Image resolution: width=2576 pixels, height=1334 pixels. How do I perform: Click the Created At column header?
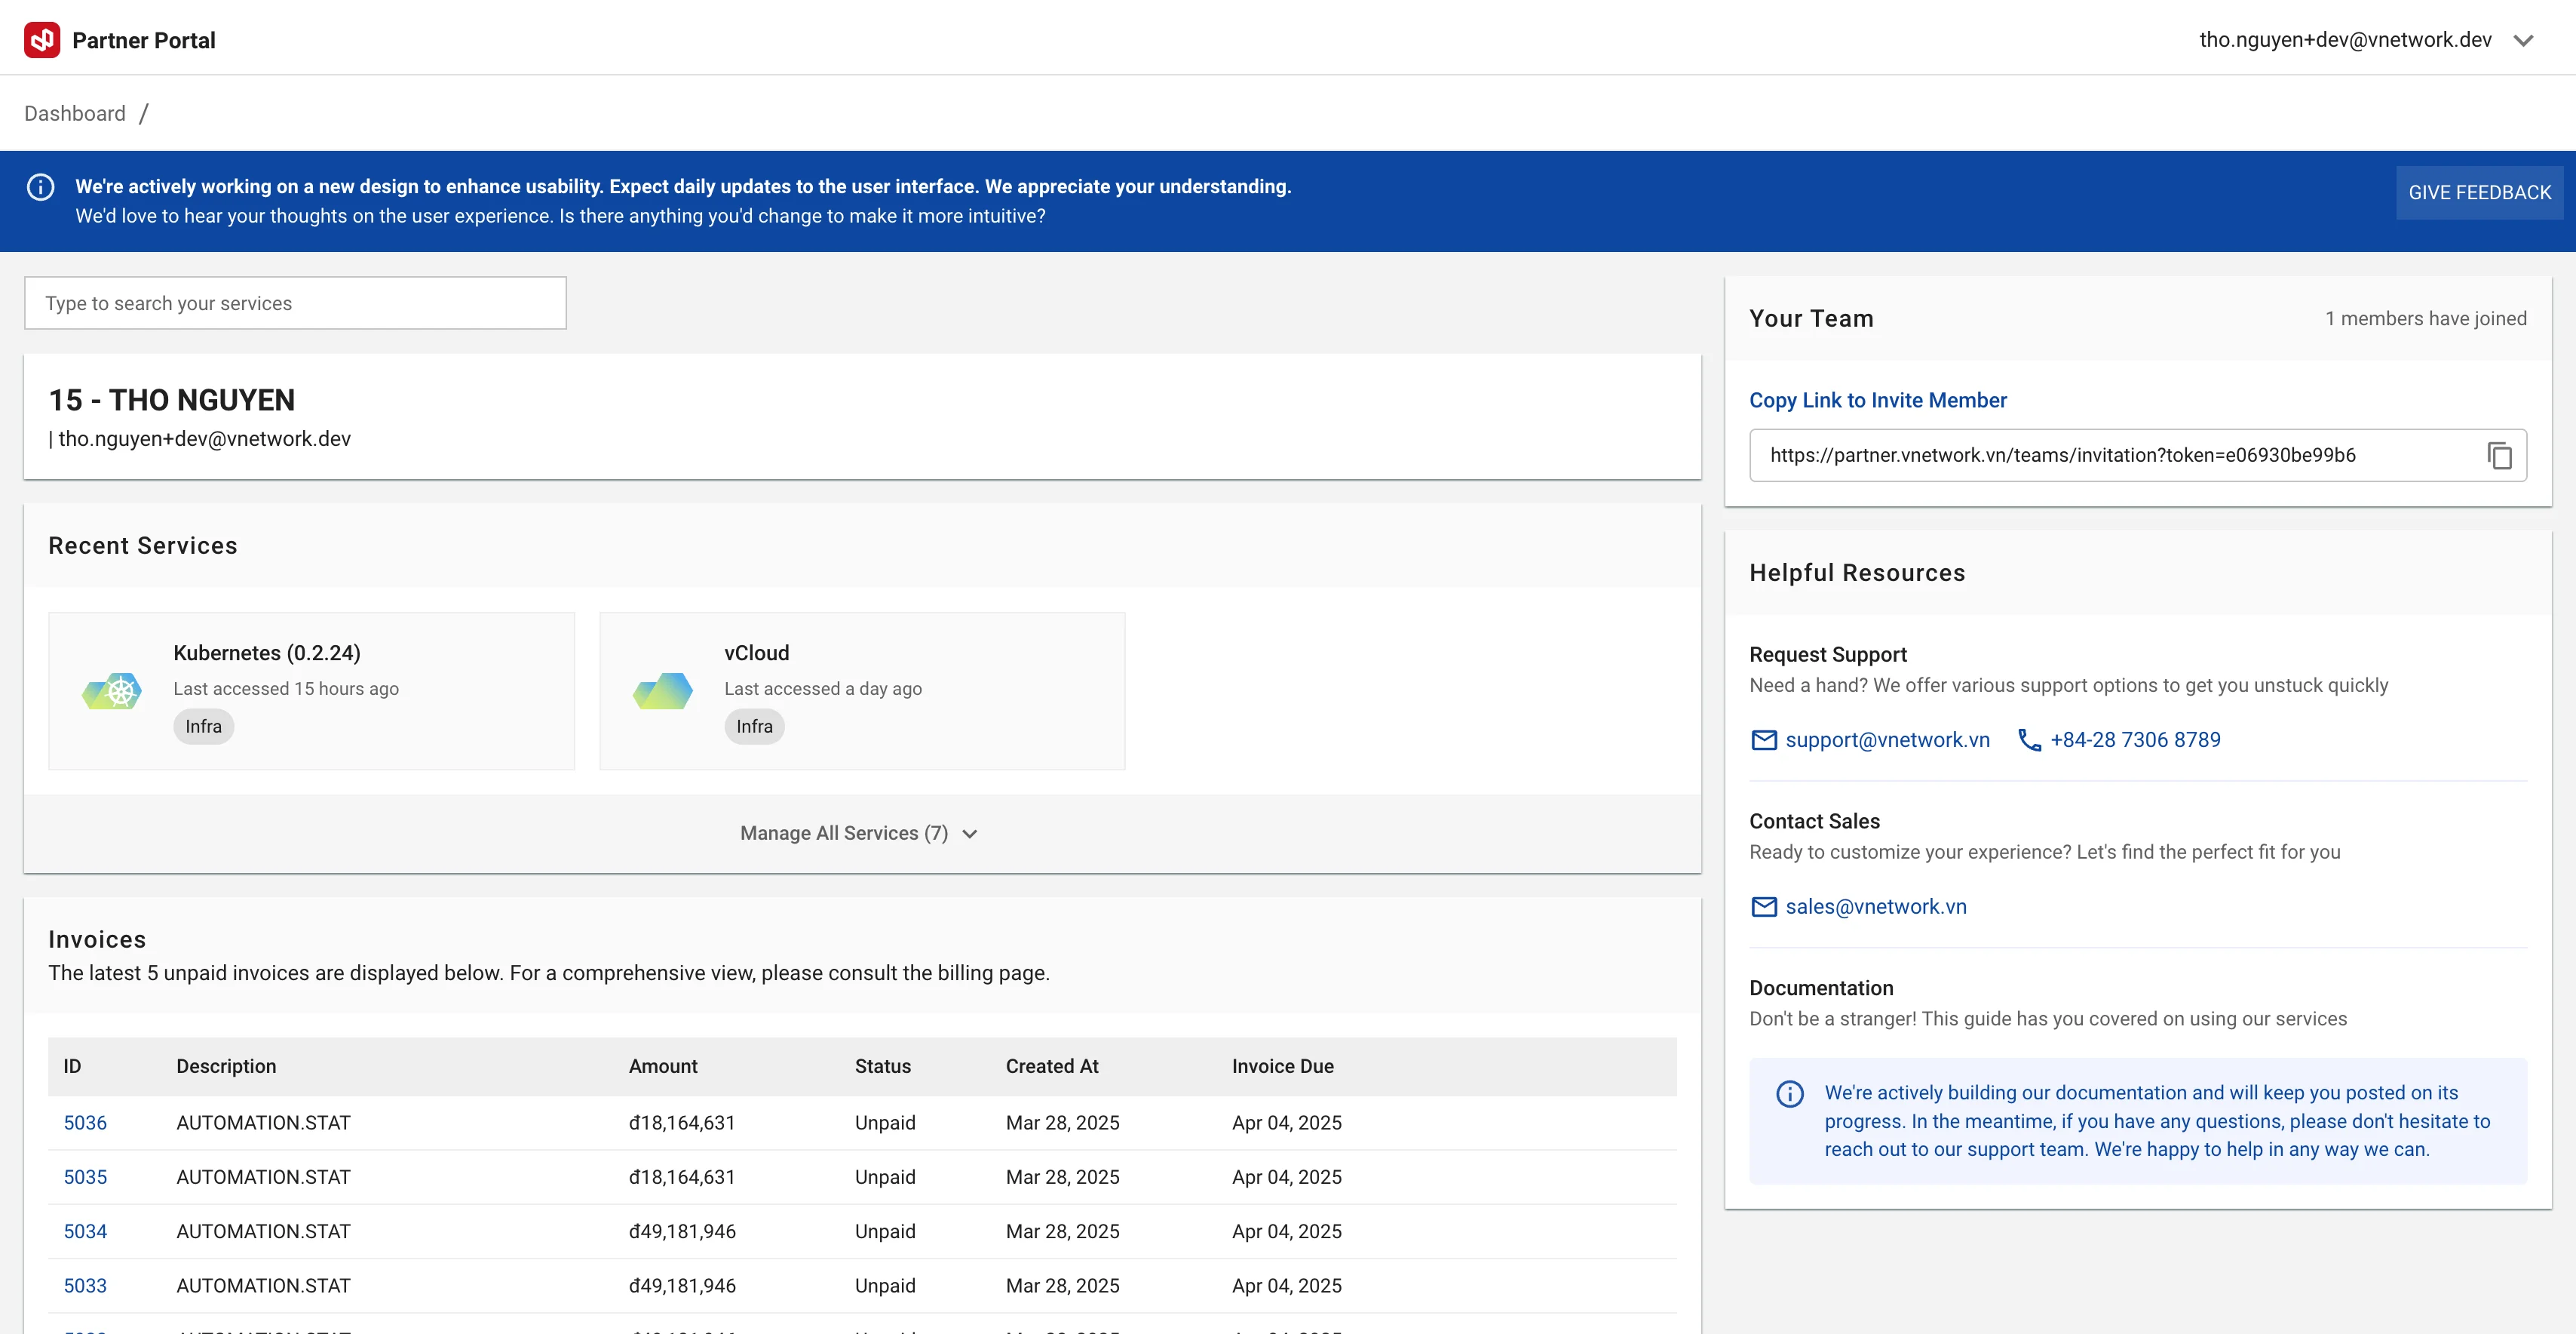coord(1052,1067)
